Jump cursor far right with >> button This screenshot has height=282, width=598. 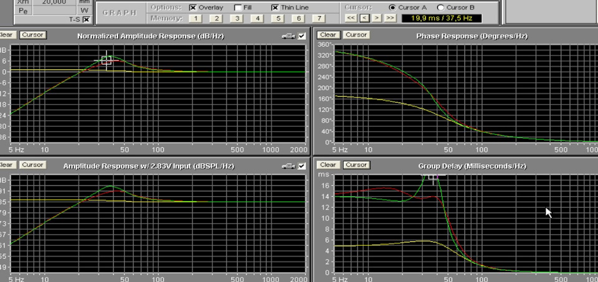pos(390,18)
